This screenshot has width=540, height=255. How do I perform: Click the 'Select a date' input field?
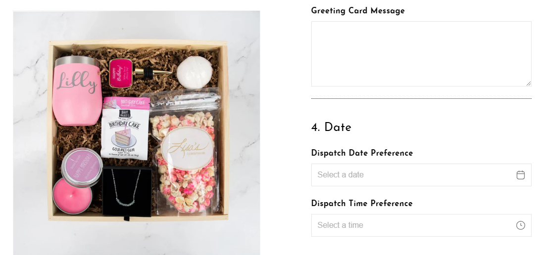(421, 175)
